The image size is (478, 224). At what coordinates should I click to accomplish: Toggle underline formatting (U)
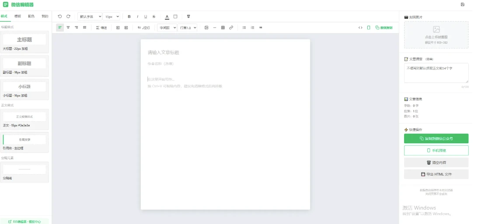146,17
